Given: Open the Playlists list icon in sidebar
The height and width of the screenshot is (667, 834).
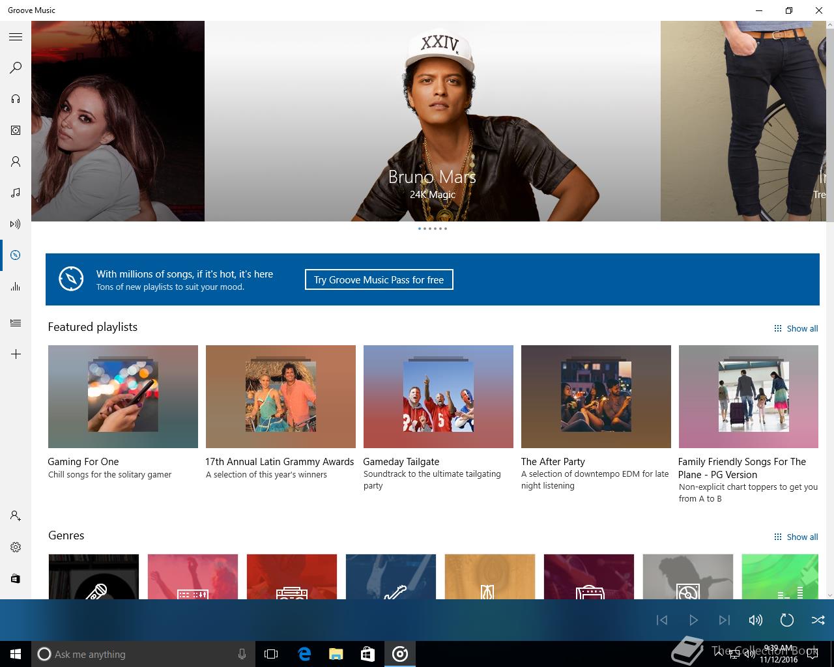Looking at the screenshot, I should point(16,322).
